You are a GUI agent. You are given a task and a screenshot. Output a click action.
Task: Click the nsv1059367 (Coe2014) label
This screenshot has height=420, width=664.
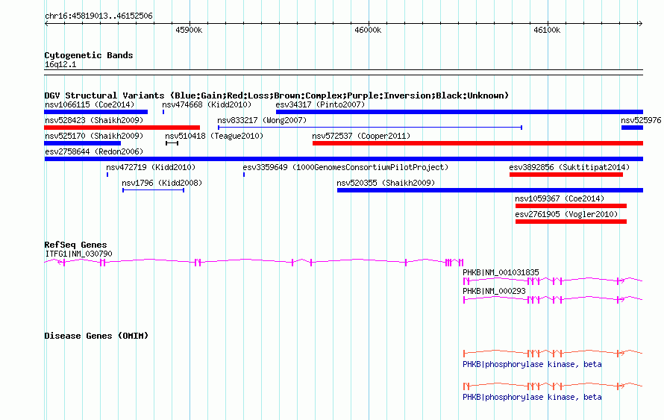pos(560,198)
